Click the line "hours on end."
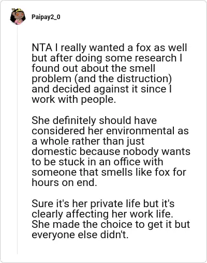The height and width of the screenshot is (263, 207). 64,182
